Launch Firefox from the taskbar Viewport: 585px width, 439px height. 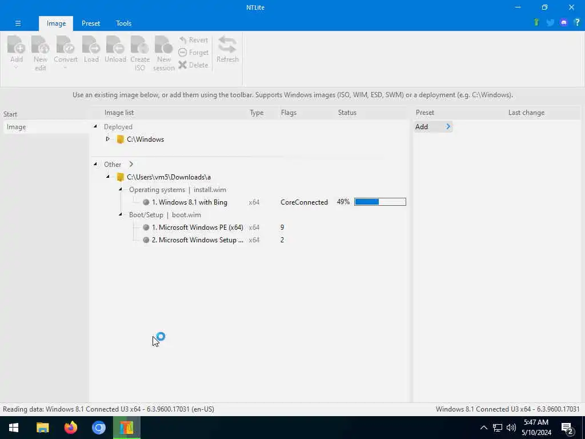tap(70, 428)
